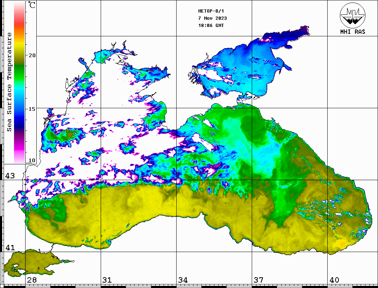Image resolution: width=378 pixels, height=288 pixels.
Task: Click the '10' colorbar tick label
Action: (32, 160)
